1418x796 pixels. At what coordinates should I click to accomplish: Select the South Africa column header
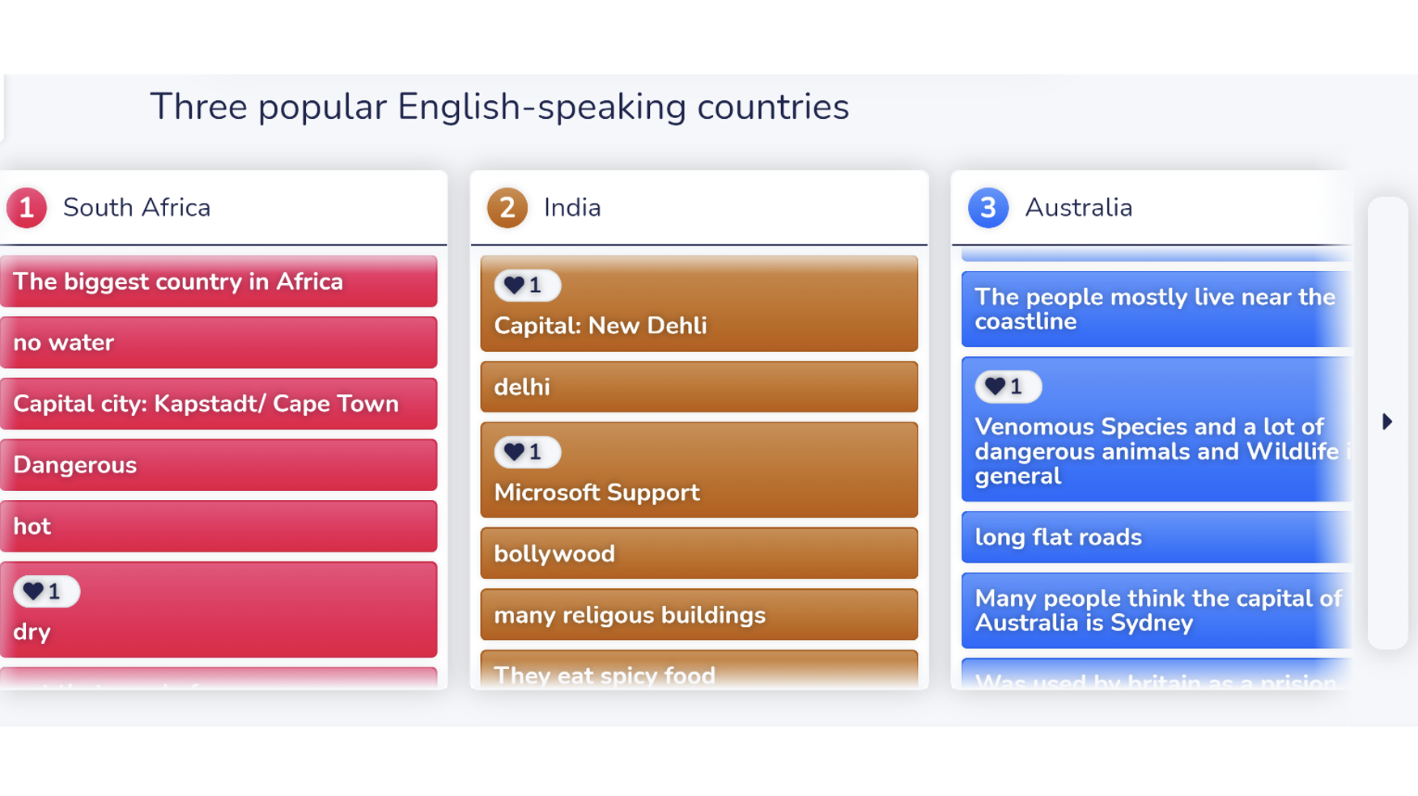tap(137, 208)
